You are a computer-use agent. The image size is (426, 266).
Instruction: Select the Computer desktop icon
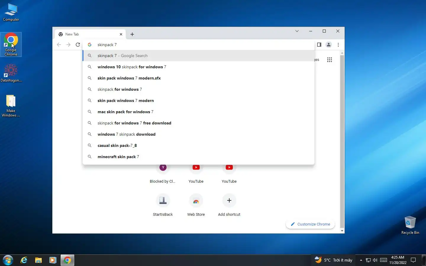11,12
